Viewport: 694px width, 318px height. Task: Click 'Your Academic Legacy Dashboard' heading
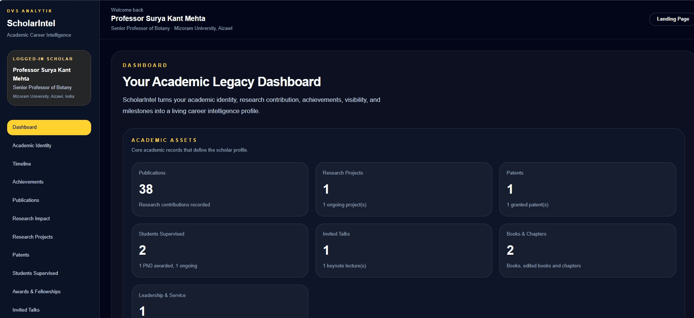222,82
